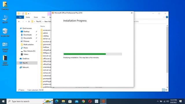This screenshot has width=185, height=104.
Task: Switch to large icons view
Action: pyautogui.click(x=166, y=90)
